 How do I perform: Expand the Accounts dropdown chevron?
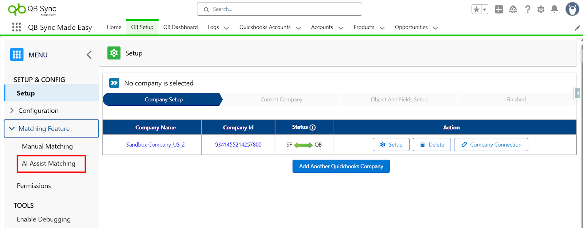point(341,28)
